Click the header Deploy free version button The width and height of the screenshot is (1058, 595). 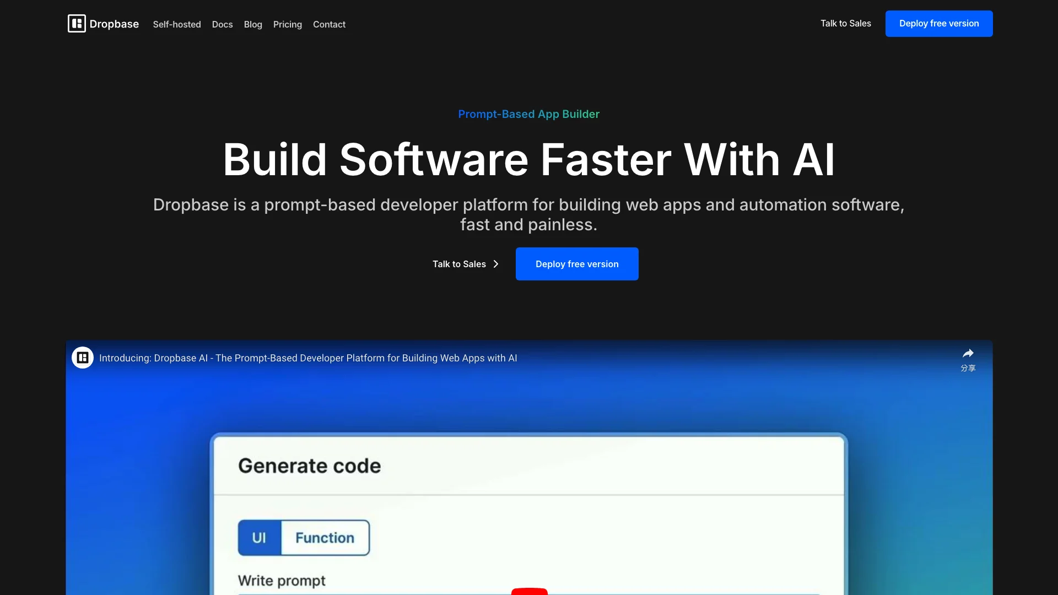[939, 24]
